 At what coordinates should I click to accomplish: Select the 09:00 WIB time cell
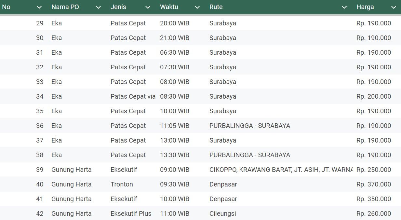[x=175, y=170]
